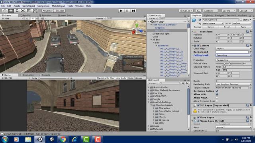255x143 pixels.
Task: Open the Clear Flags dropdown
Action: point(233,48)
